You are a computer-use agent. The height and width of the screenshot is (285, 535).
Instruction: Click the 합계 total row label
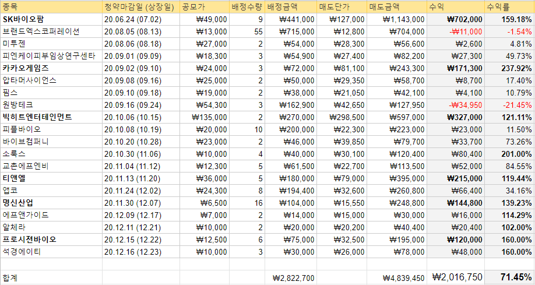coord(51,277)
